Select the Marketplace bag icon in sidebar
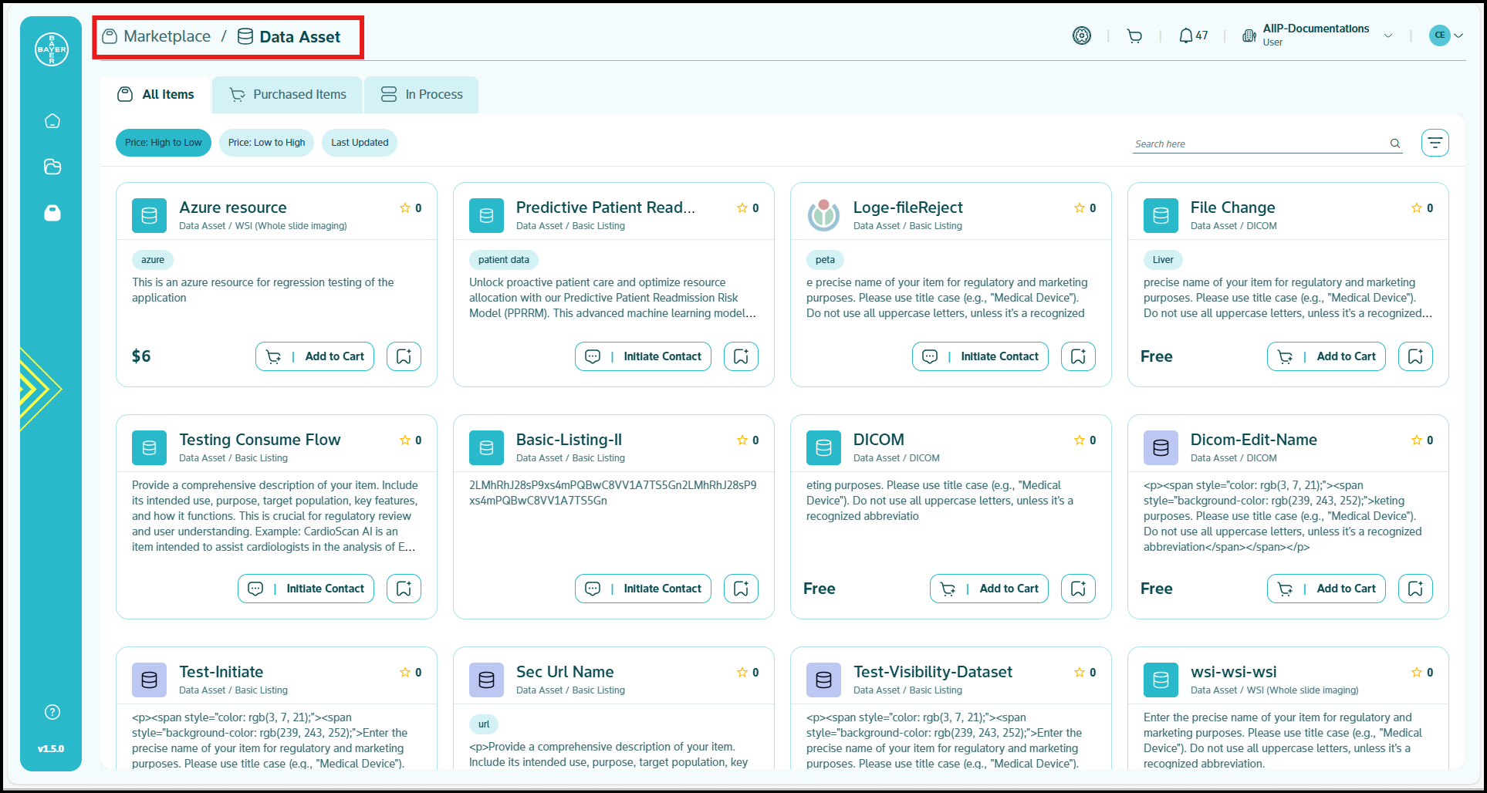The image size is (1487, 793). pos(52,214)
